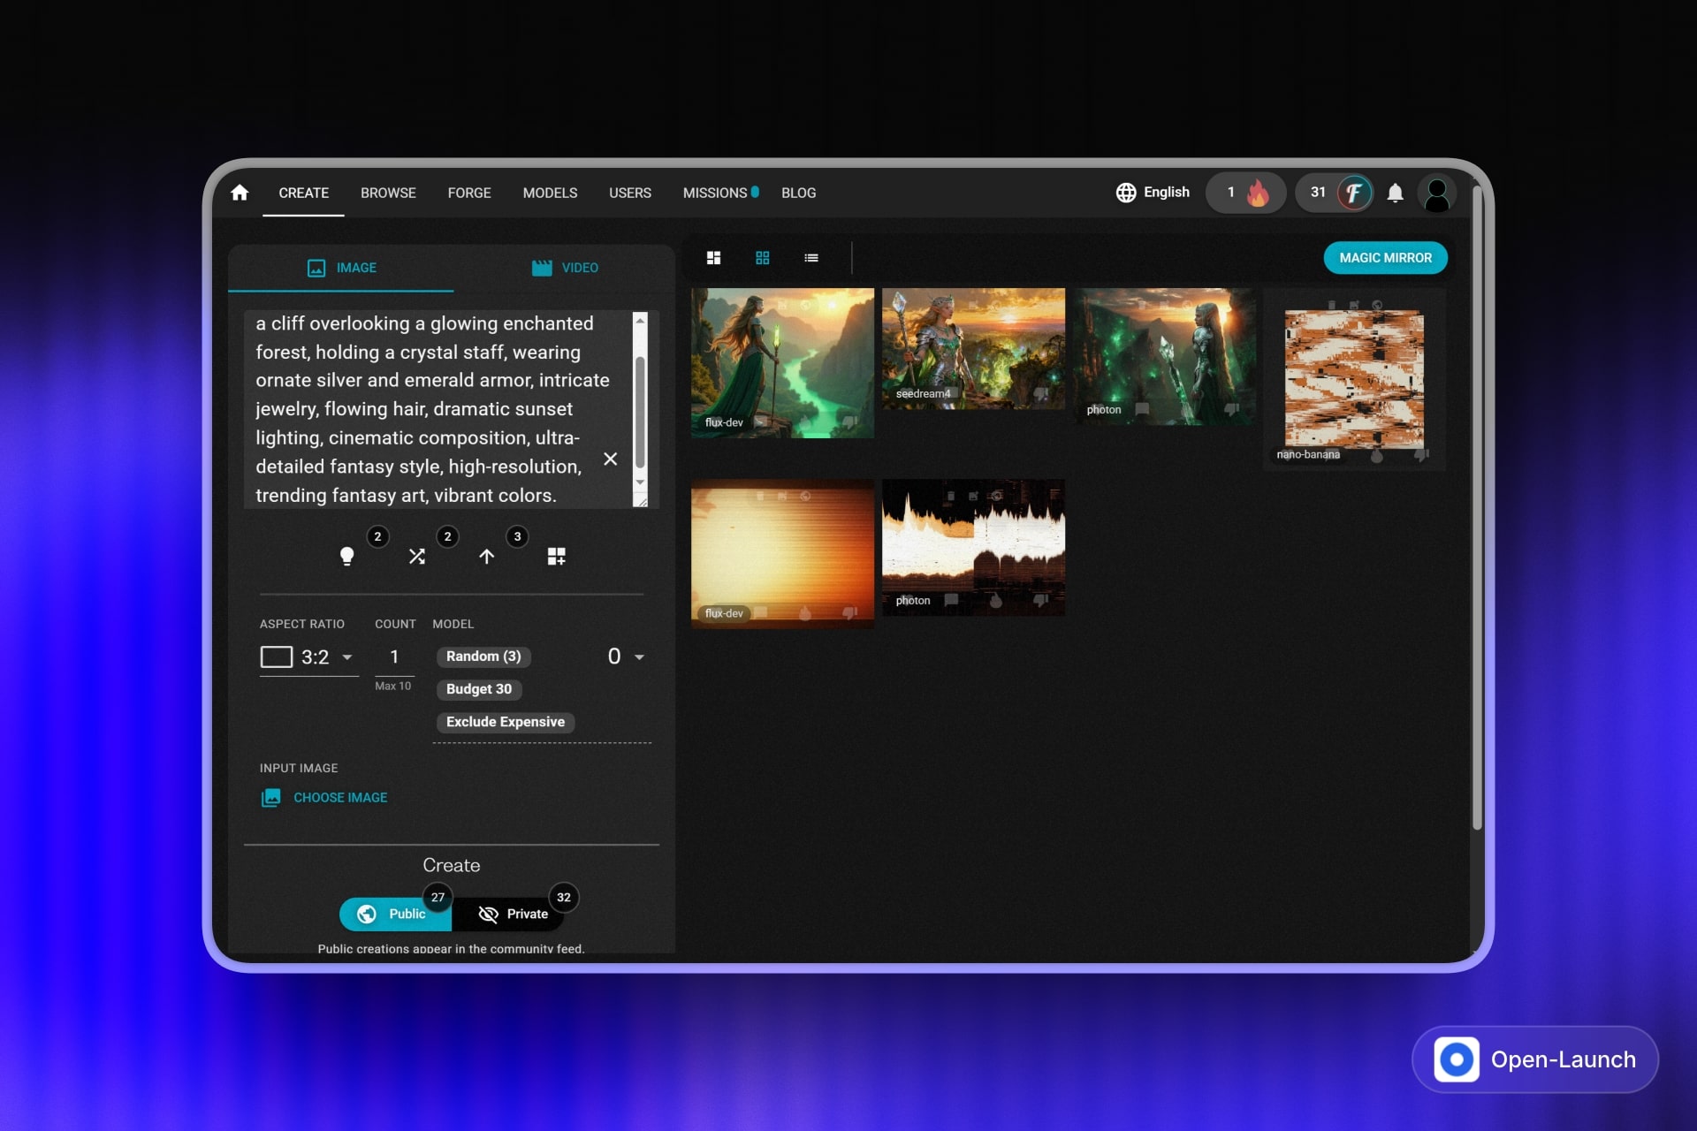Open the flux-dev fantasy cliff thumbnail

coord(781,362)
